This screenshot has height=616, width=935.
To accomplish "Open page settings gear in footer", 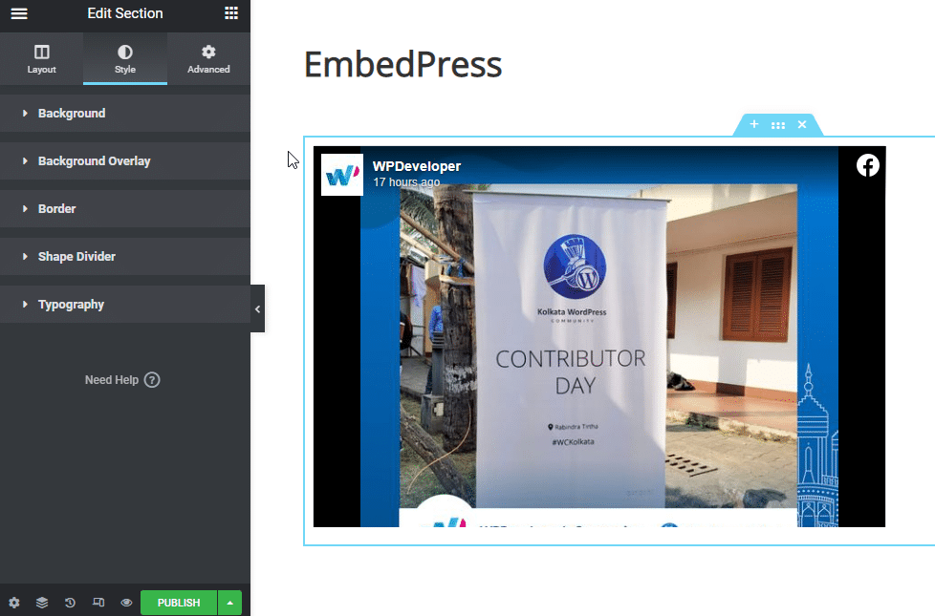I will (x=14, y=603).
